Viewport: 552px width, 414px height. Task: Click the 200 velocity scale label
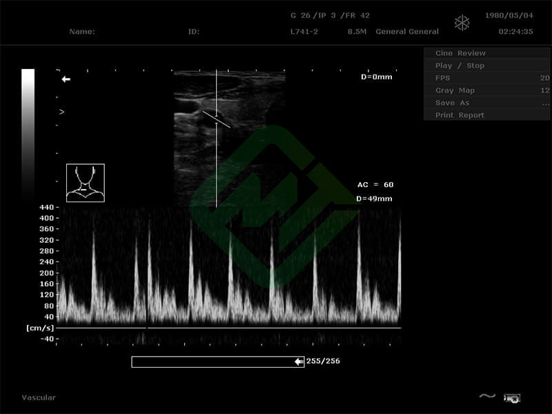point(46,273)
